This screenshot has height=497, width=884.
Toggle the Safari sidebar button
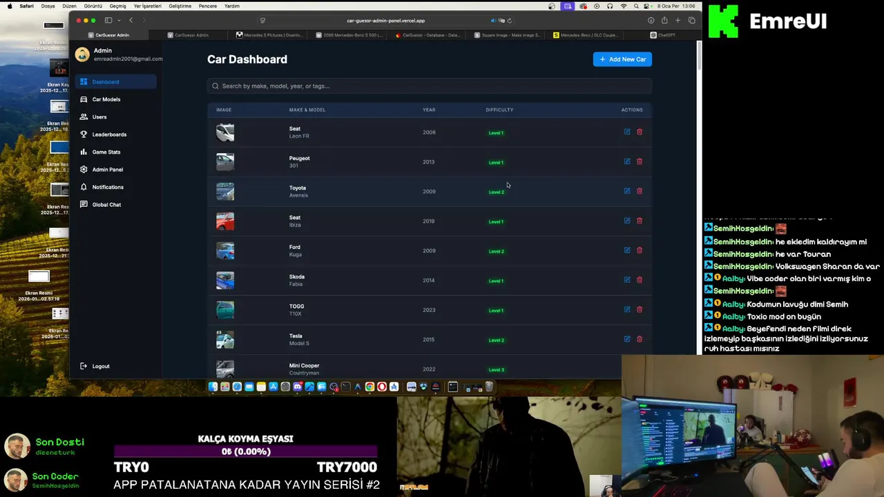108,21
